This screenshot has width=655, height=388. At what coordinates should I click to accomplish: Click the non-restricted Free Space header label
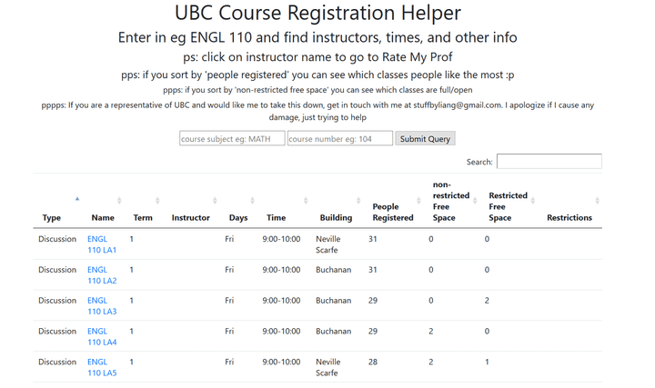pos(451,201)
